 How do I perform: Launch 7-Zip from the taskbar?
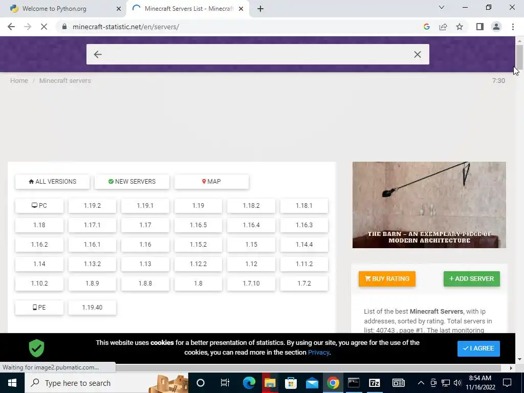click(x=374, y=383)
